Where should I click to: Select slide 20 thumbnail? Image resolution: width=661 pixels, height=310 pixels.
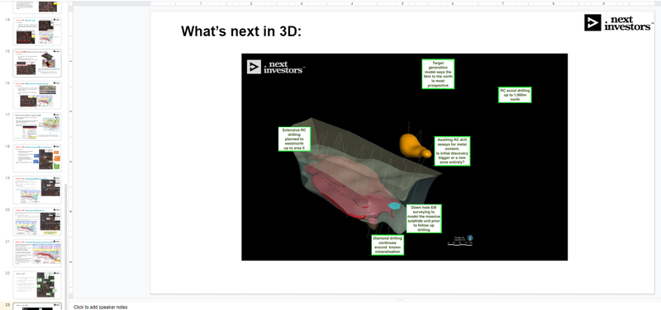pyautogui.click(x=37, y=221)
